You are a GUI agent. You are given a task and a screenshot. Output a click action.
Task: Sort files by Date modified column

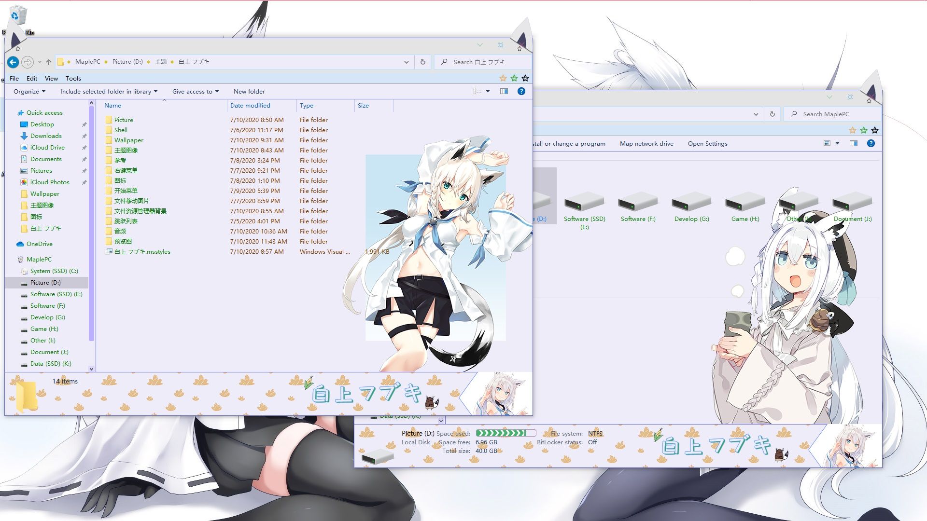(x=261, y=105)
